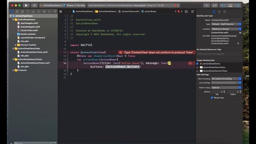Show the File inspector tab

[x=214, y=12]
